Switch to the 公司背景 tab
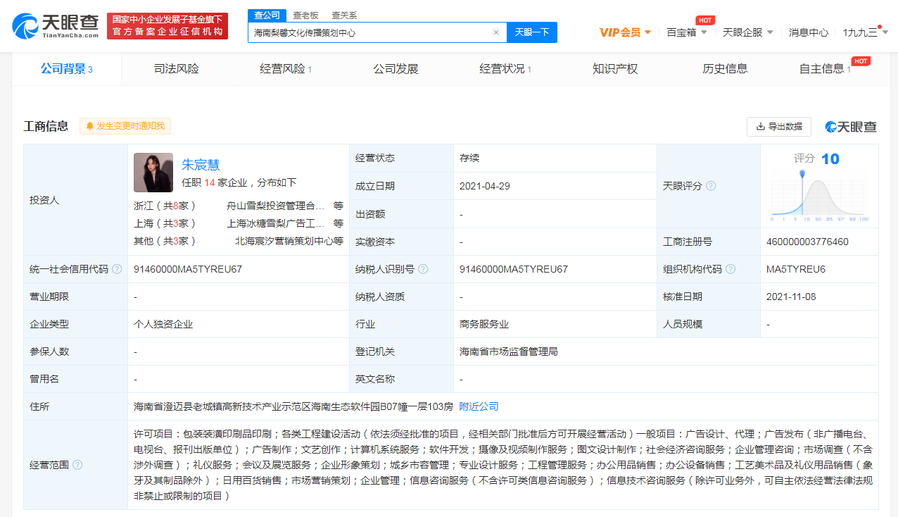 point(66,68)
